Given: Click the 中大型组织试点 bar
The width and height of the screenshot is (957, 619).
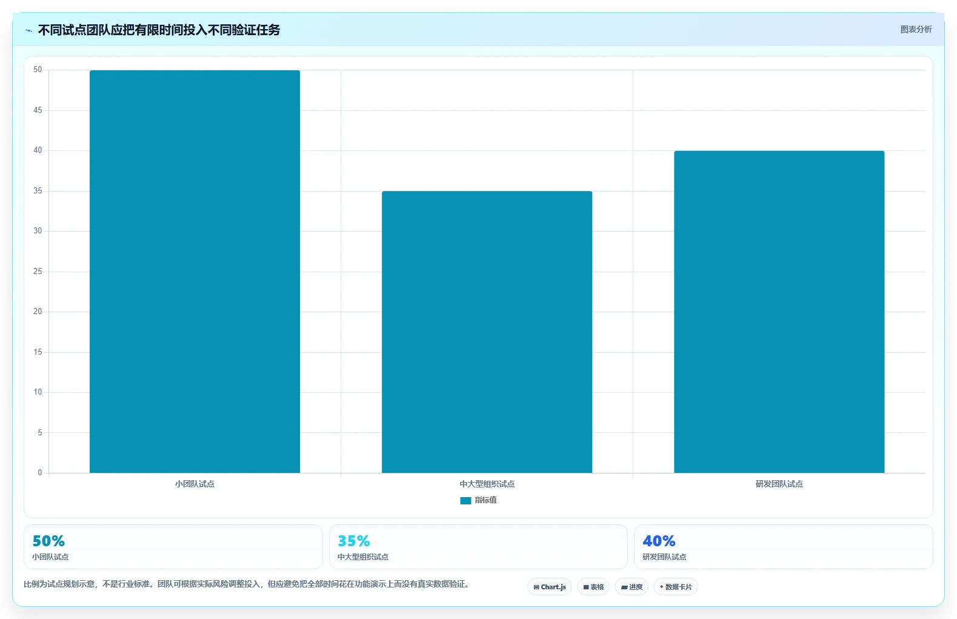Looking at the screenshot, I should 487,332.
